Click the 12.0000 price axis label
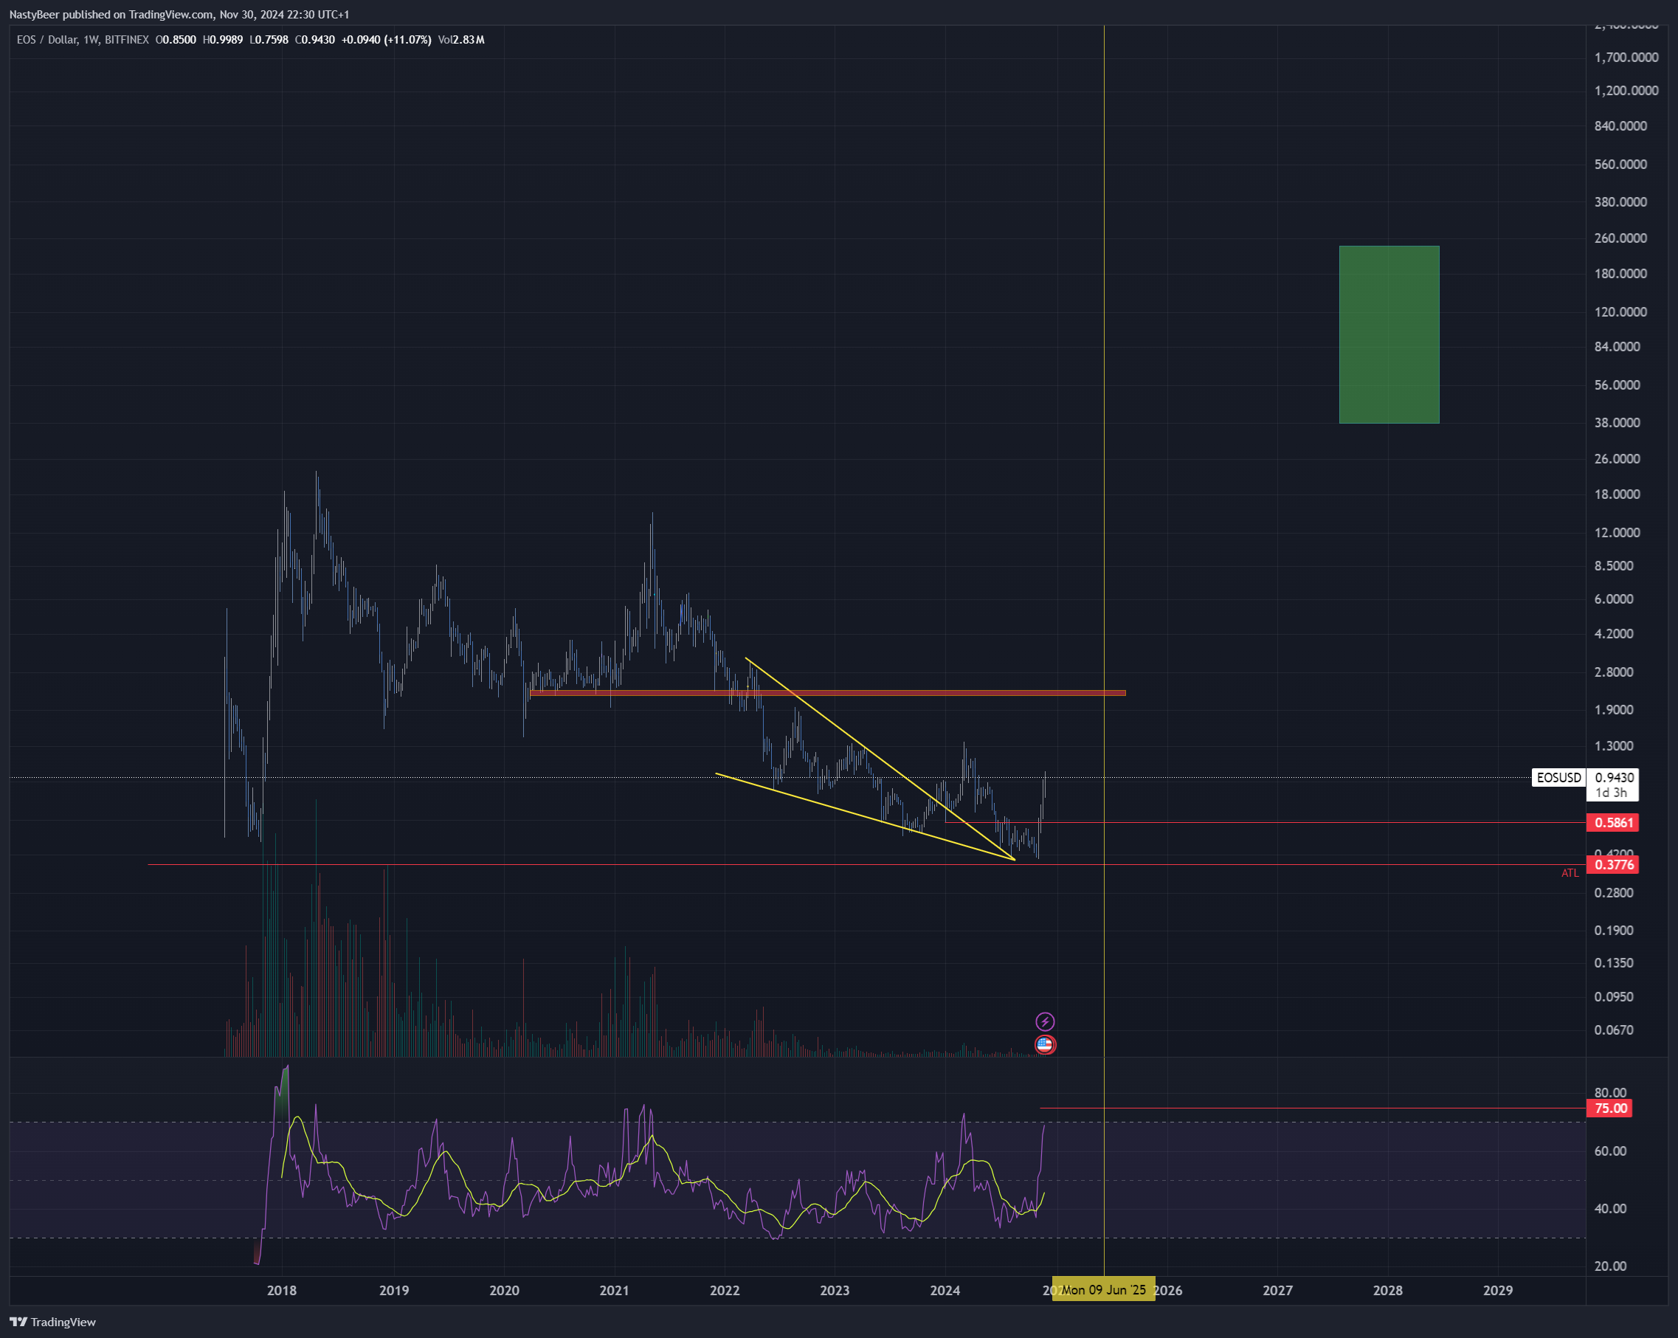The image size is (1678, 1338). click(1617, 533)
